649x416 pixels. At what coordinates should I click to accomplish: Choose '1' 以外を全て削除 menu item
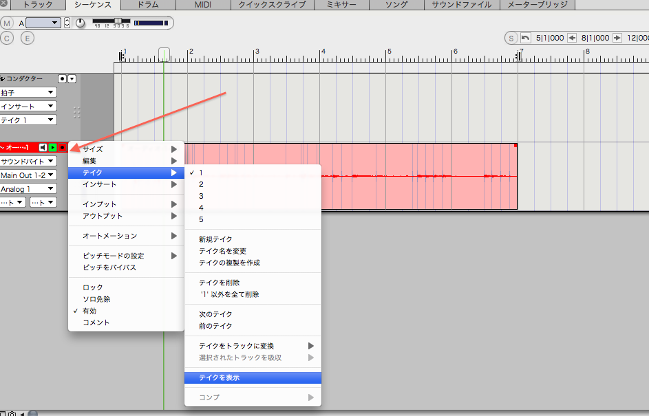253,294
